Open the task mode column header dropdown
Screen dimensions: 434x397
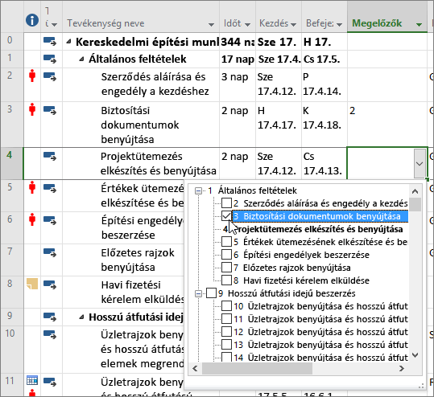click(x=55, y=25)
